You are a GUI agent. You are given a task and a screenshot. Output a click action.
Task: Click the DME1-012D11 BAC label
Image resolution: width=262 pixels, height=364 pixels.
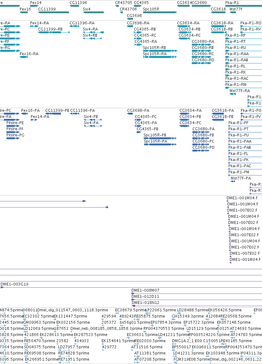coord(145,297)
